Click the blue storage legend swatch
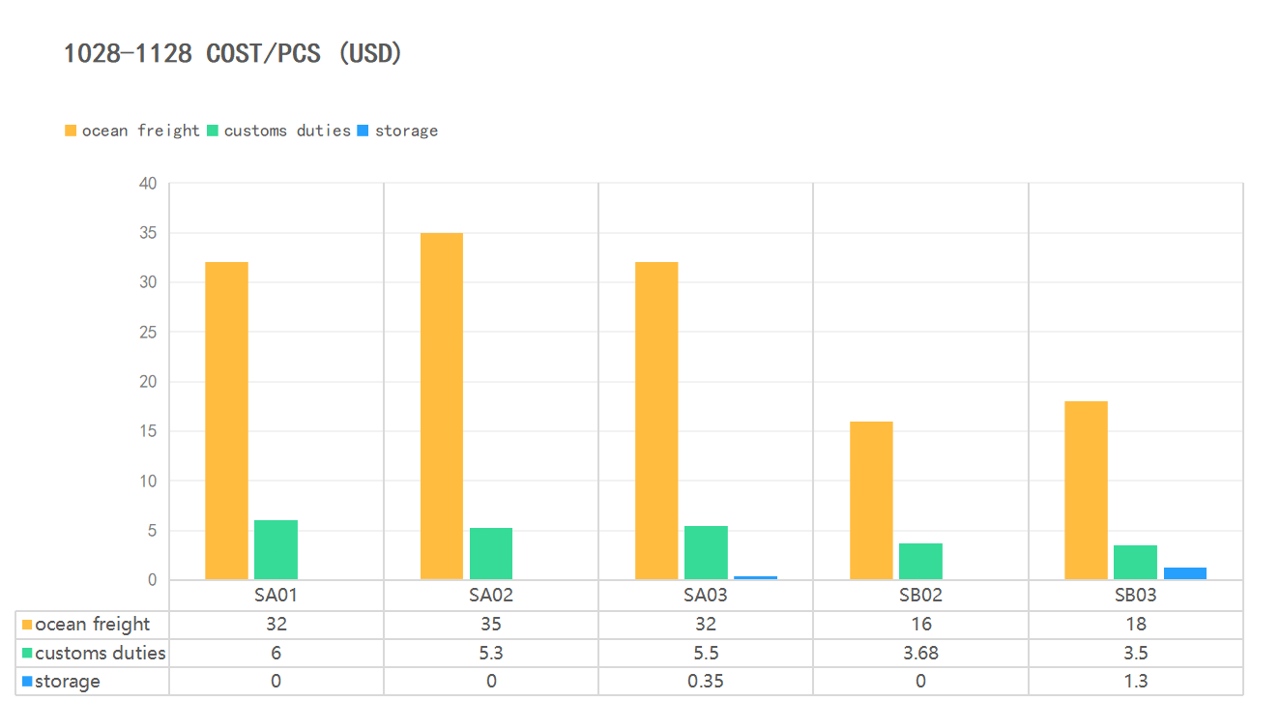Image resolution: width=1280 pixels, height=701 pixels. pyautogui.click(x=363, y=131)
